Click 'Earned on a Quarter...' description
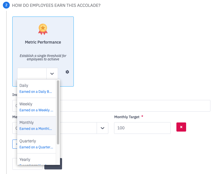Viewport: 217px width, 174px height. [x=36, y=147]
